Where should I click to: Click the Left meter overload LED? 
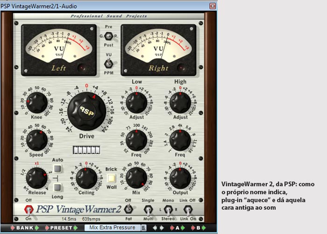coord(82,68)
